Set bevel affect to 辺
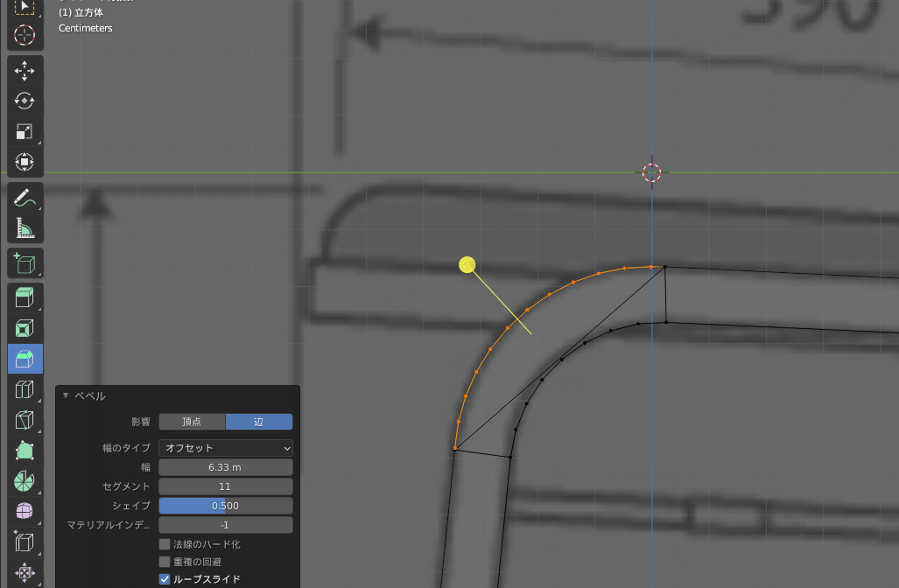The image size is (899, 588). tap(259, 422)
